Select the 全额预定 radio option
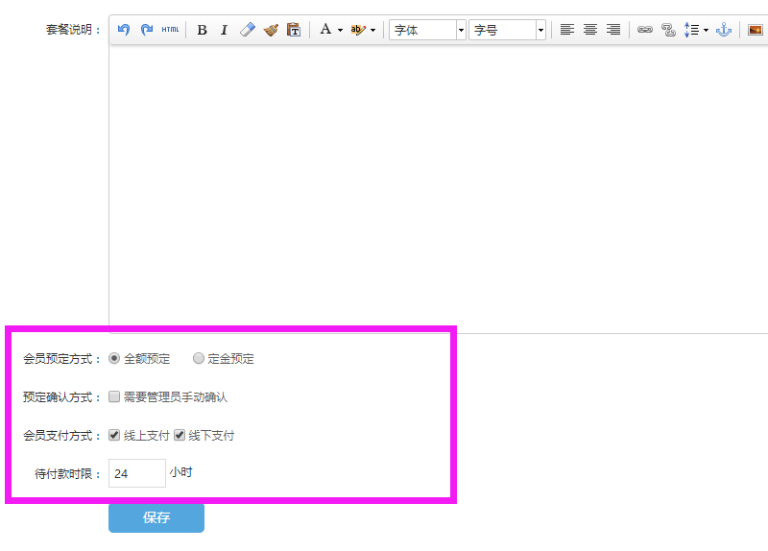768x551 pixels. point(114,358)
